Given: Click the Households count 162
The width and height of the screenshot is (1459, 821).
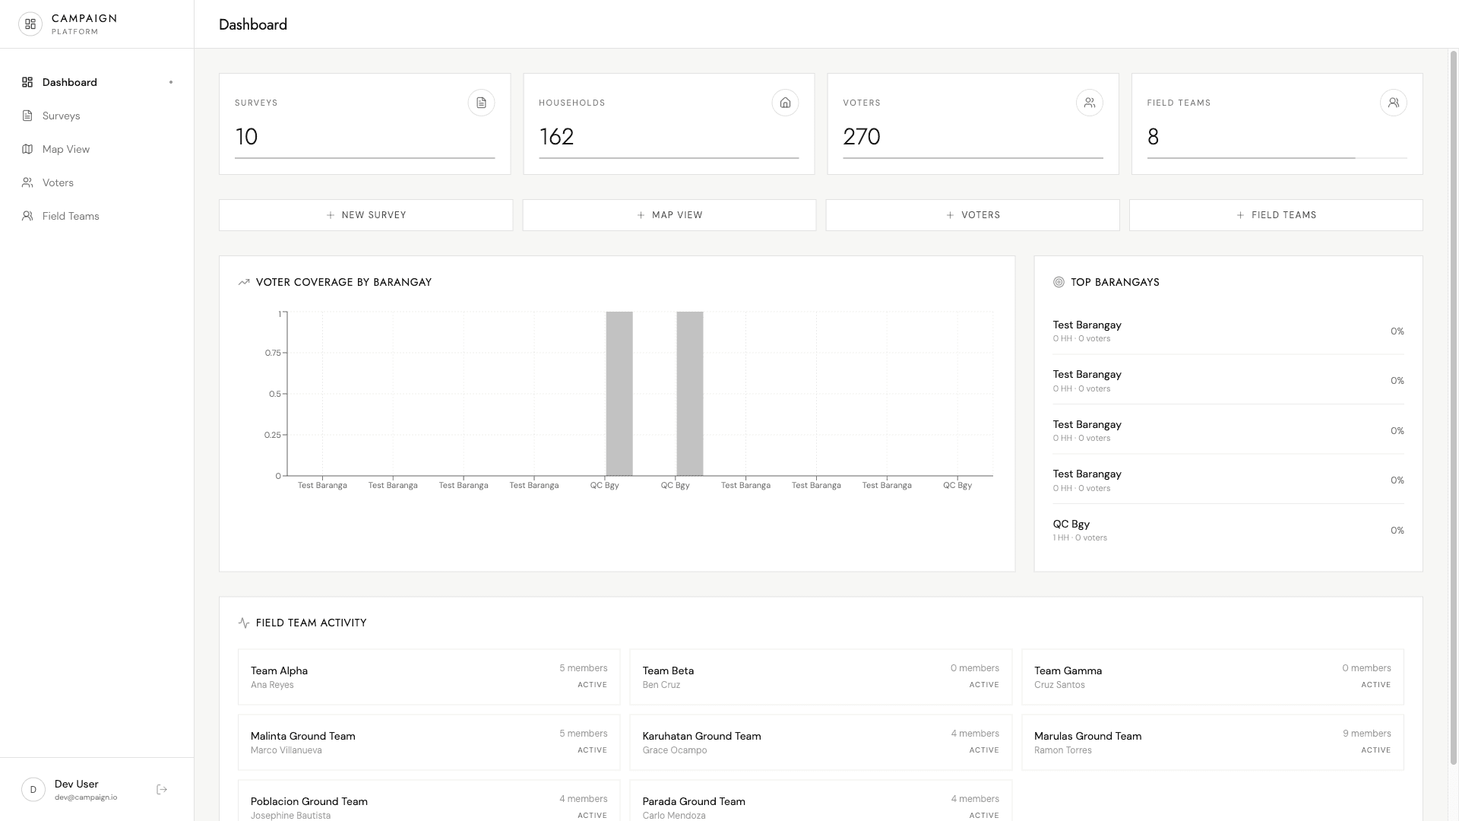Looking at the screenshot, I should coord(556,137).
